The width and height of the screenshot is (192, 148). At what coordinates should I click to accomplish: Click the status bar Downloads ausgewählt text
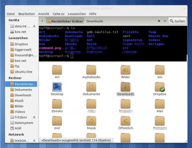pyautogui.click(x=76, y=140)
